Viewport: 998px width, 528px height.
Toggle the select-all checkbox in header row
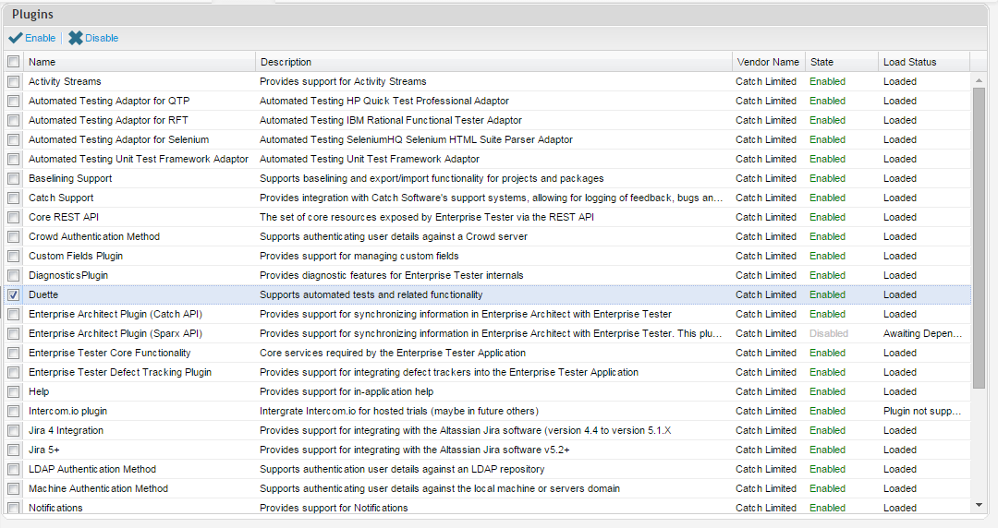pyautogui.click(x=13, y=62)
